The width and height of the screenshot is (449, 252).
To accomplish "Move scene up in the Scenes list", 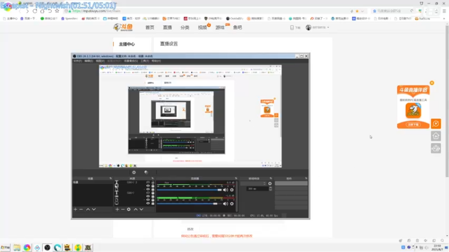I will (x=88, y=209).
